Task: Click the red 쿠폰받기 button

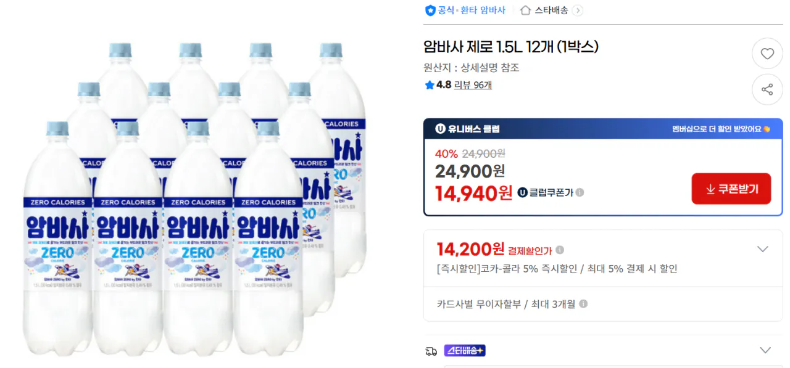Action: coord(731,189)
